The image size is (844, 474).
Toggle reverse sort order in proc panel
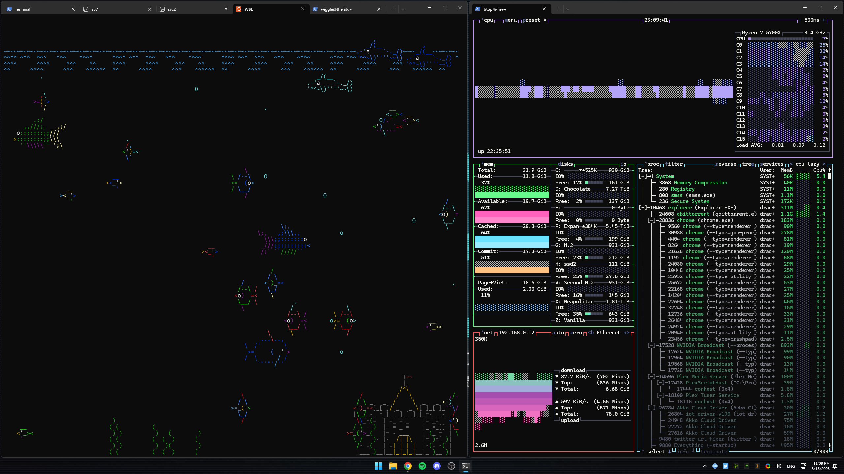coord(725,164)
